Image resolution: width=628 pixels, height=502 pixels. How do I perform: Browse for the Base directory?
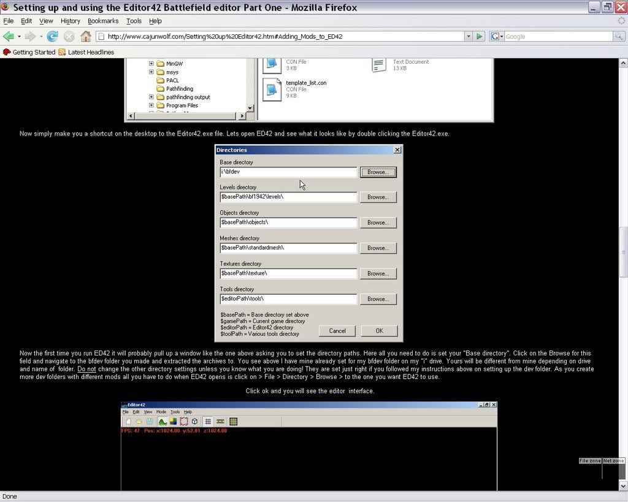pyautogui.click(x=378, y=172)
